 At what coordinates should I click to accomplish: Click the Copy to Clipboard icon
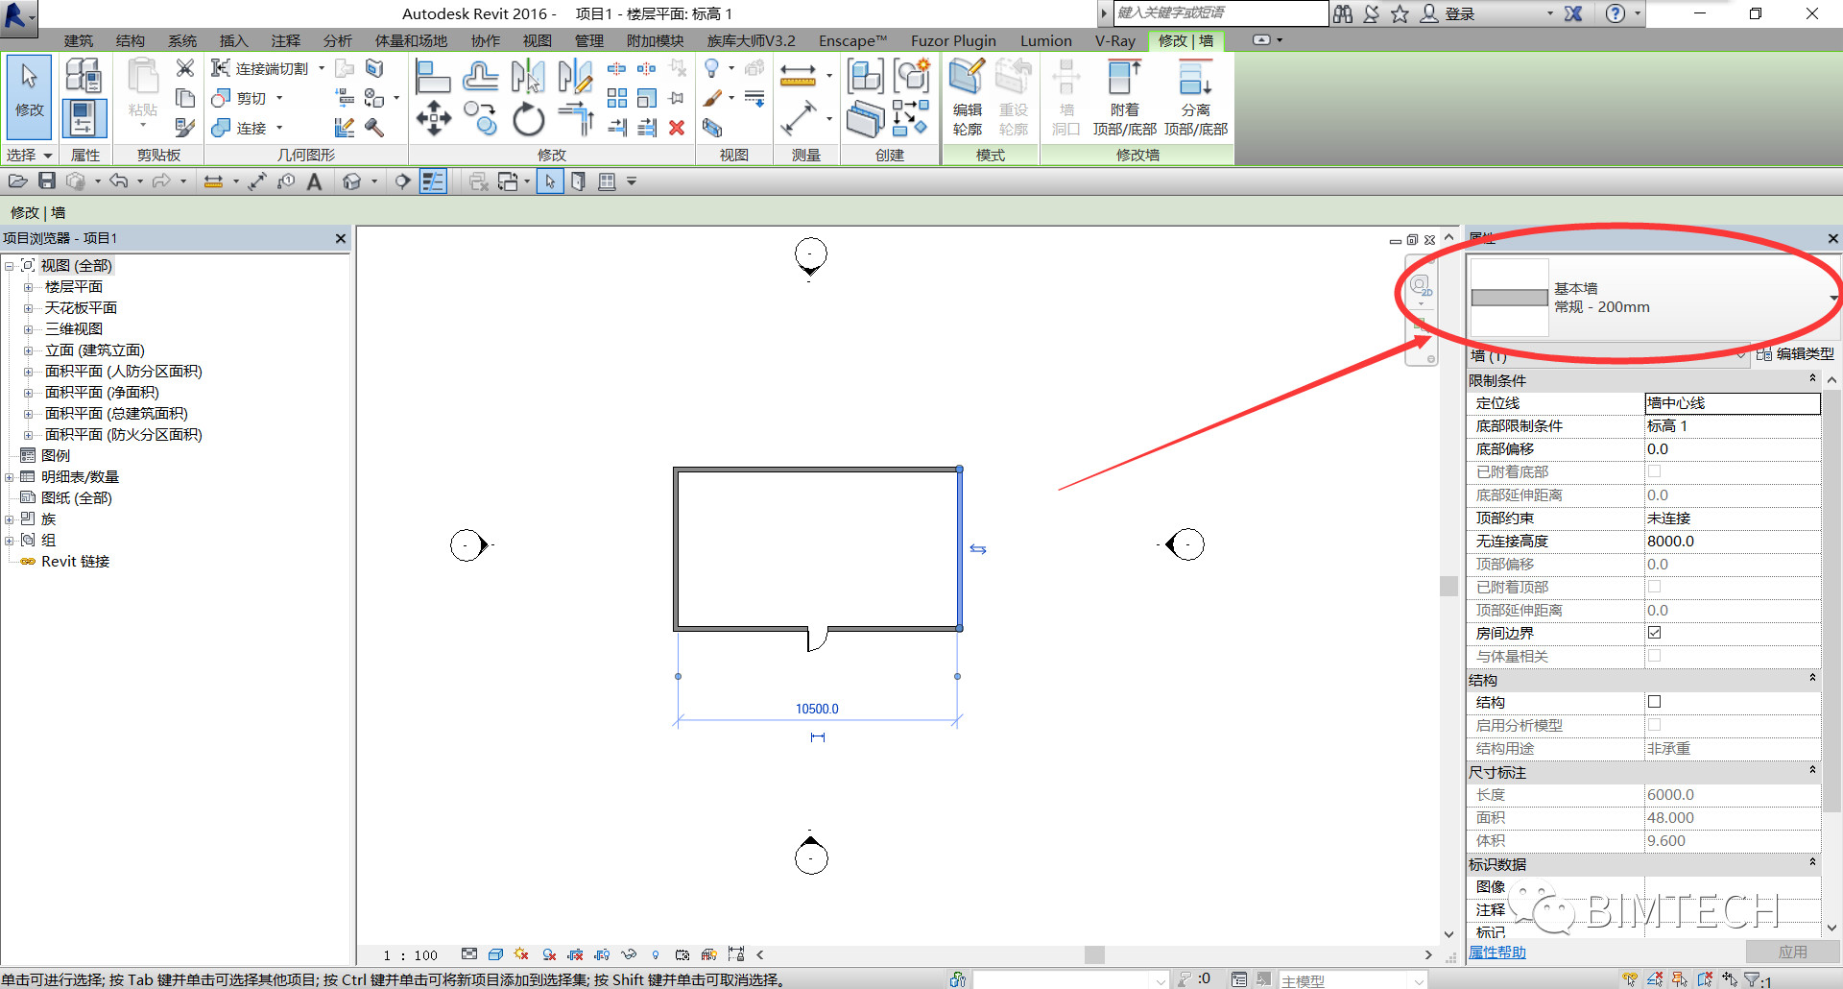(185, 98)
